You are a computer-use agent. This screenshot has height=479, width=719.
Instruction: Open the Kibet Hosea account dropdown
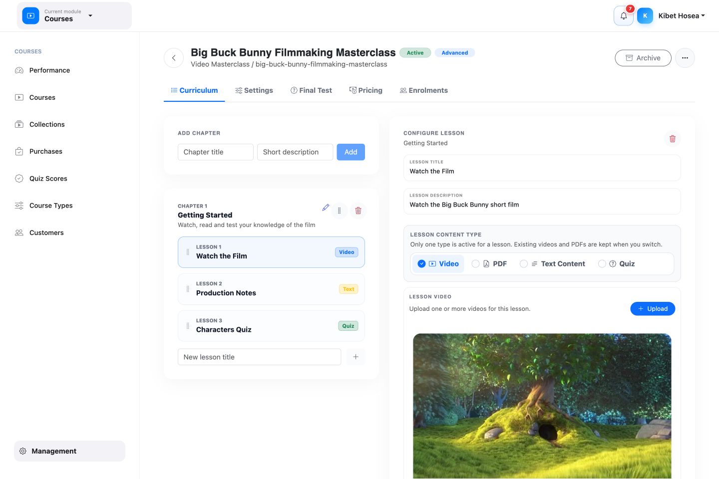682,16
